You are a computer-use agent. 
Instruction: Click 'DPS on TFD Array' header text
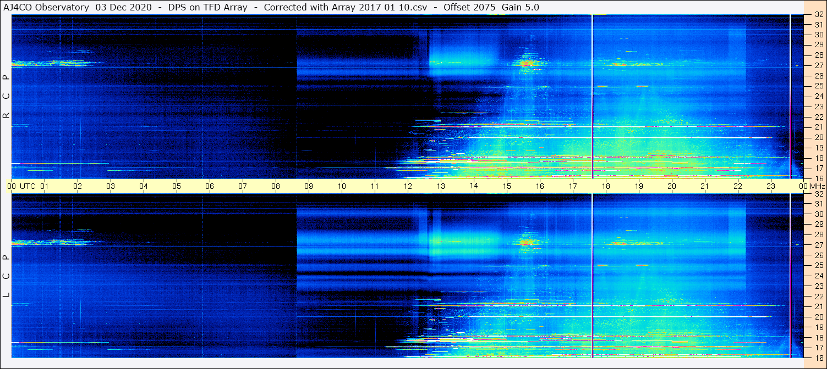207,7
